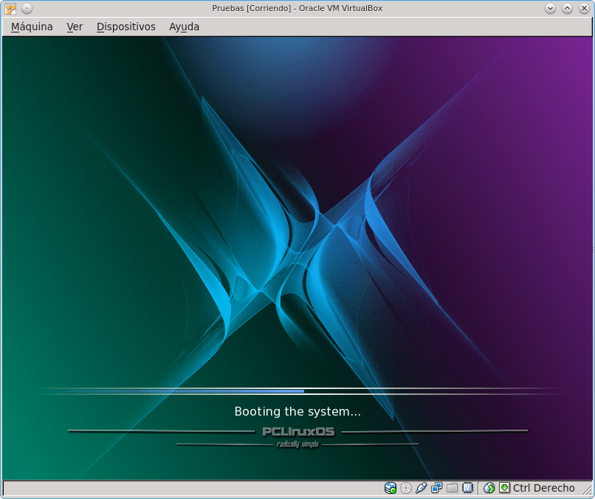Click the shared folders icon
Image resolution: width=595 pixels, height=499 pixels.
452,488
